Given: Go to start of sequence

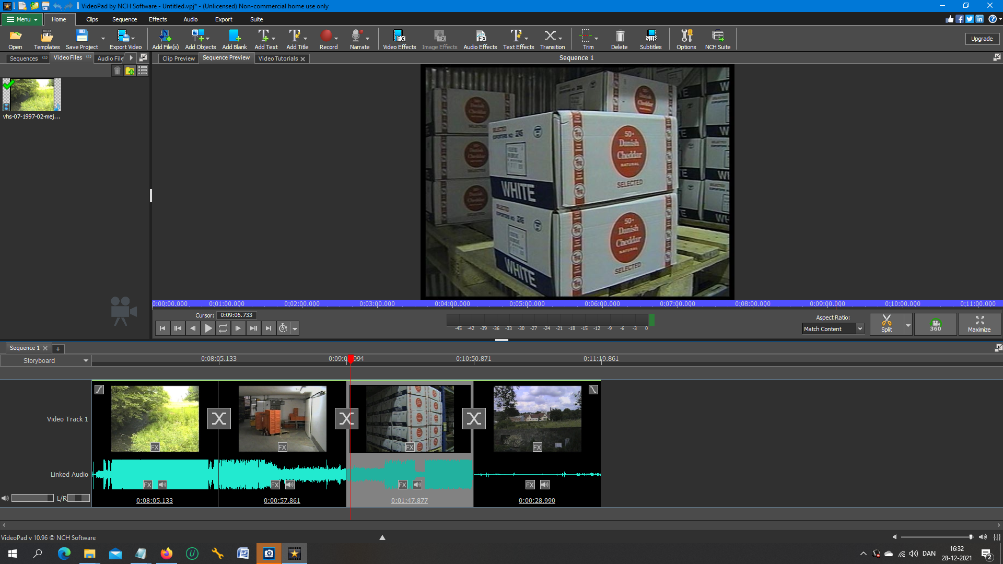Looking at the screenshot, I should click(162, 328).
